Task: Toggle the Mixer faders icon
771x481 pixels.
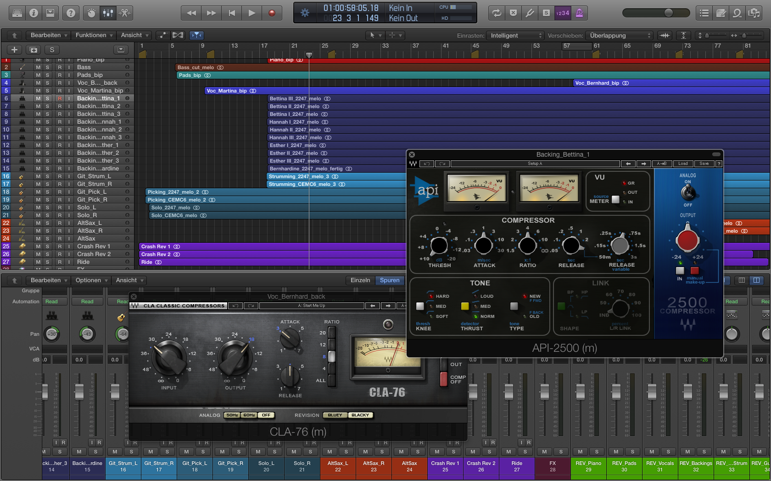Action: pos(108,13)
